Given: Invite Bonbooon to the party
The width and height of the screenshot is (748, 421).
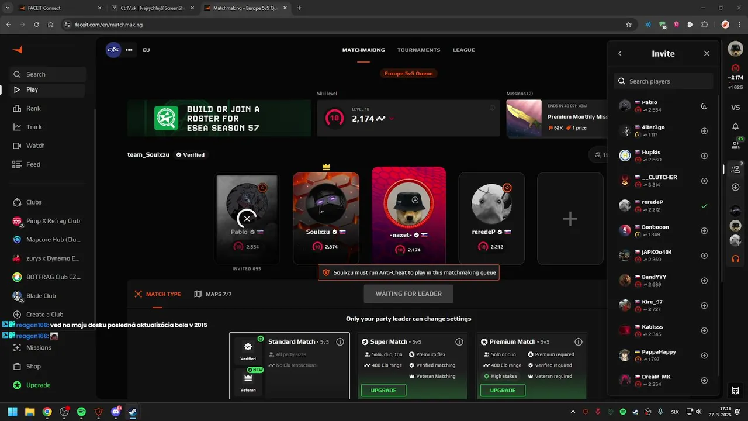Looking at the screenshot, I should coord(704,231).
